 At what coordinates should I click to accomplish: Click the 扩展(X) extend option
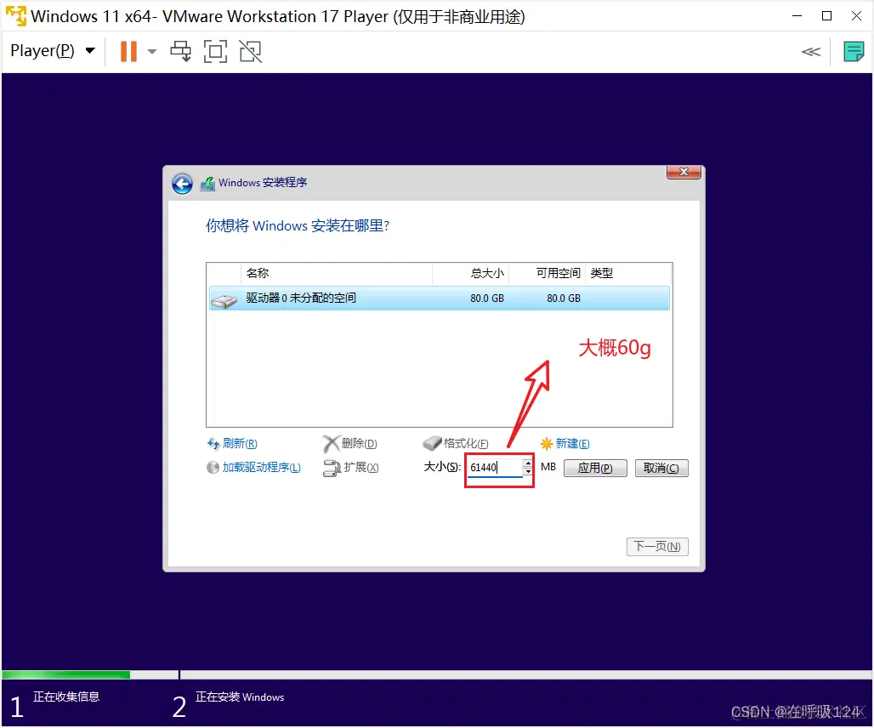coord(361,468)
